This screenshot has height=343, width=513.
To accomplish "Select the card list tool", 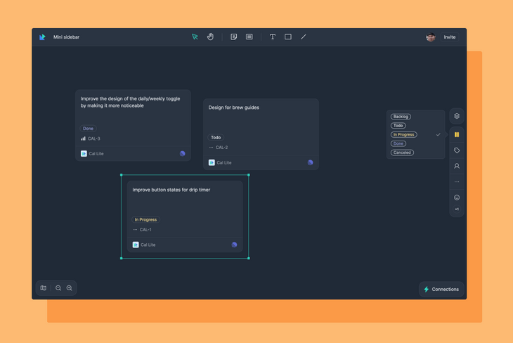I will coord(249,37).
